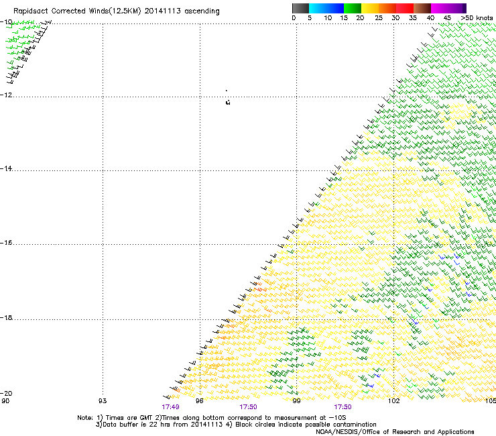The height and width of the screenshot is (436, 496).
Task: Click the cyan 5-10 knots legend color
Action: [318, 8]
